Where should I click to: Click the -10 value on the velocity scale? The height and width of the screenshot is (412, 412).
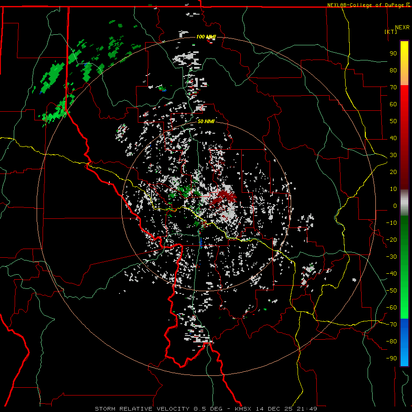(391, 223)
